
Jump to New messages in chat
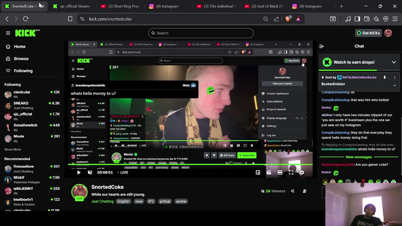(359, 157)
